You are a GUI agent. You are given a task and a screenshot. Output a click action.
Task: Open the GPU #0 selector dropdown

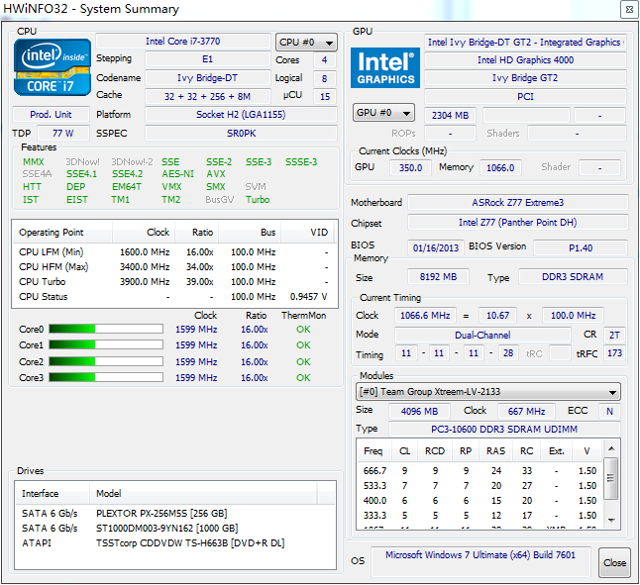383,113
